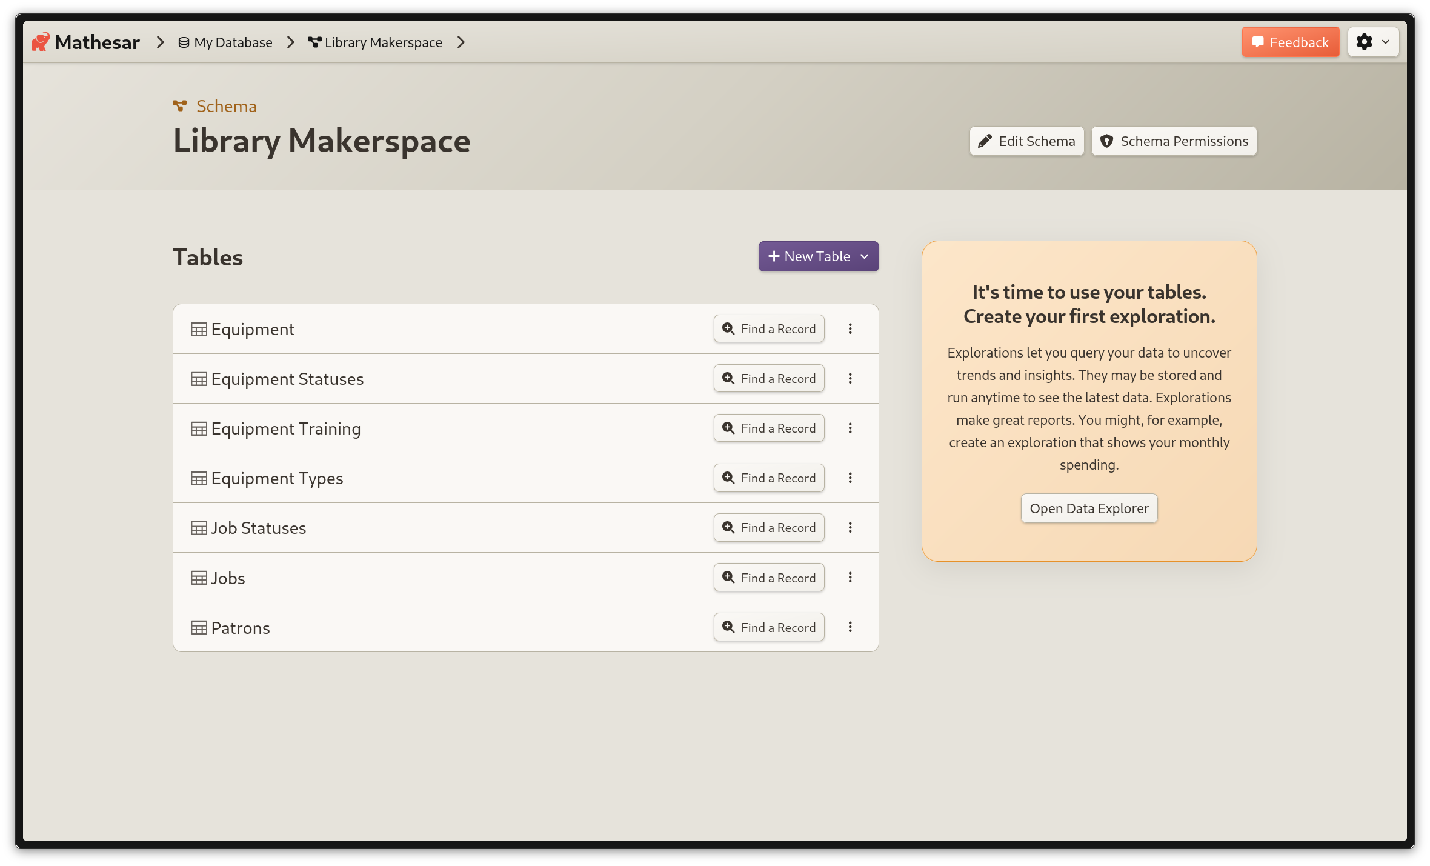Send Feedback via the orange button
Image resolution: width=1430 pixels, height=866 pixels.
[x=1290, y=42]
